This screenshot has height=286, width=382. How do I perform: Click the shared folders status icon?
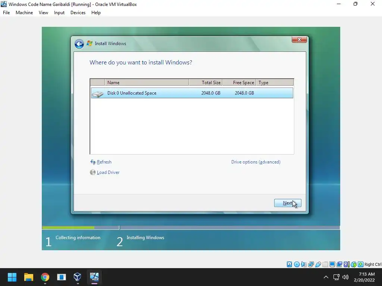point(325,264)
